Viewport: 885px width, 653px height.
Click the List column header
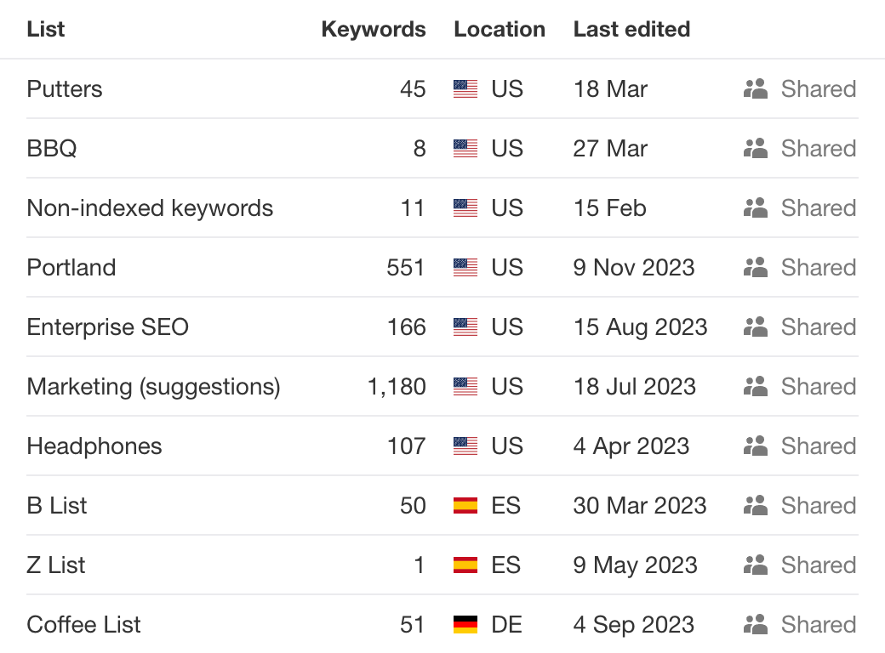(x=46, y=29)
